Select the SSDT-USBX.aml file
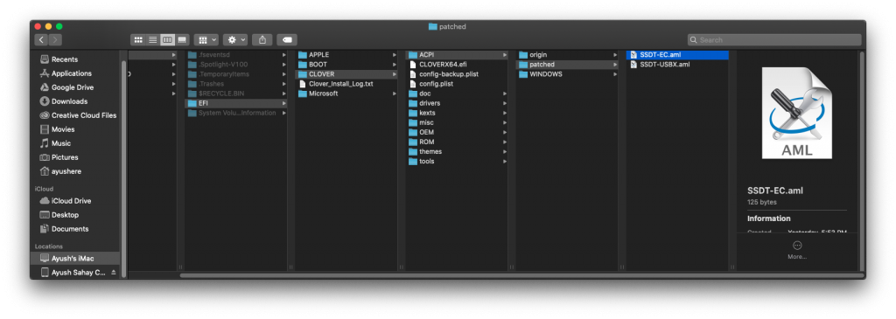896x319 pixels. (x=678, y=65)
